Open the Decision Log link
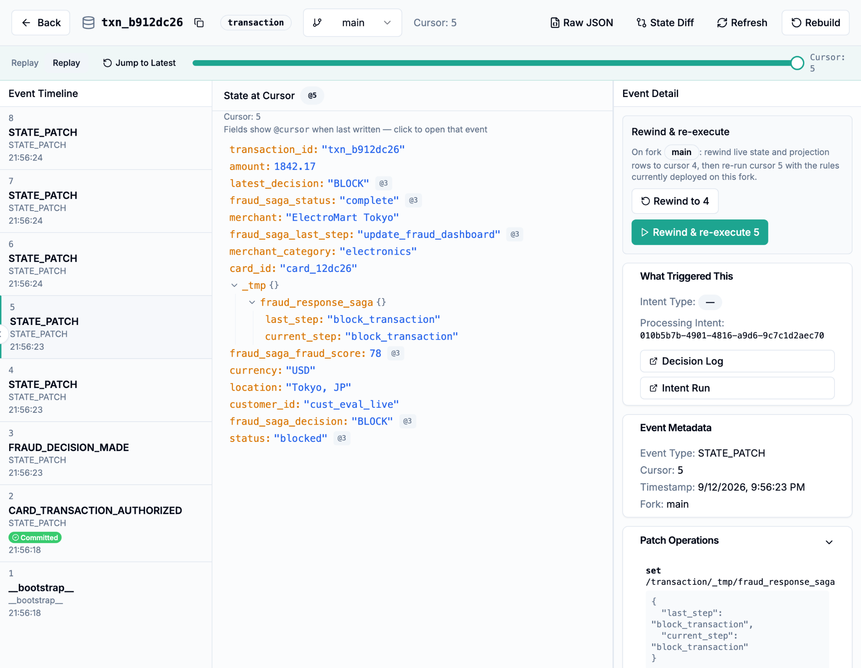 tap(737, 361)
